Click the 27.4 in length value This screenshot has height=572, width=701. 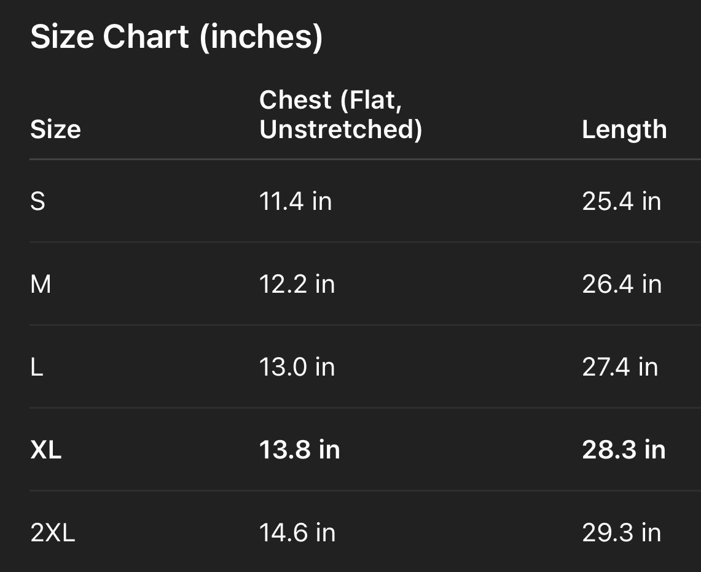pos(619,367)
